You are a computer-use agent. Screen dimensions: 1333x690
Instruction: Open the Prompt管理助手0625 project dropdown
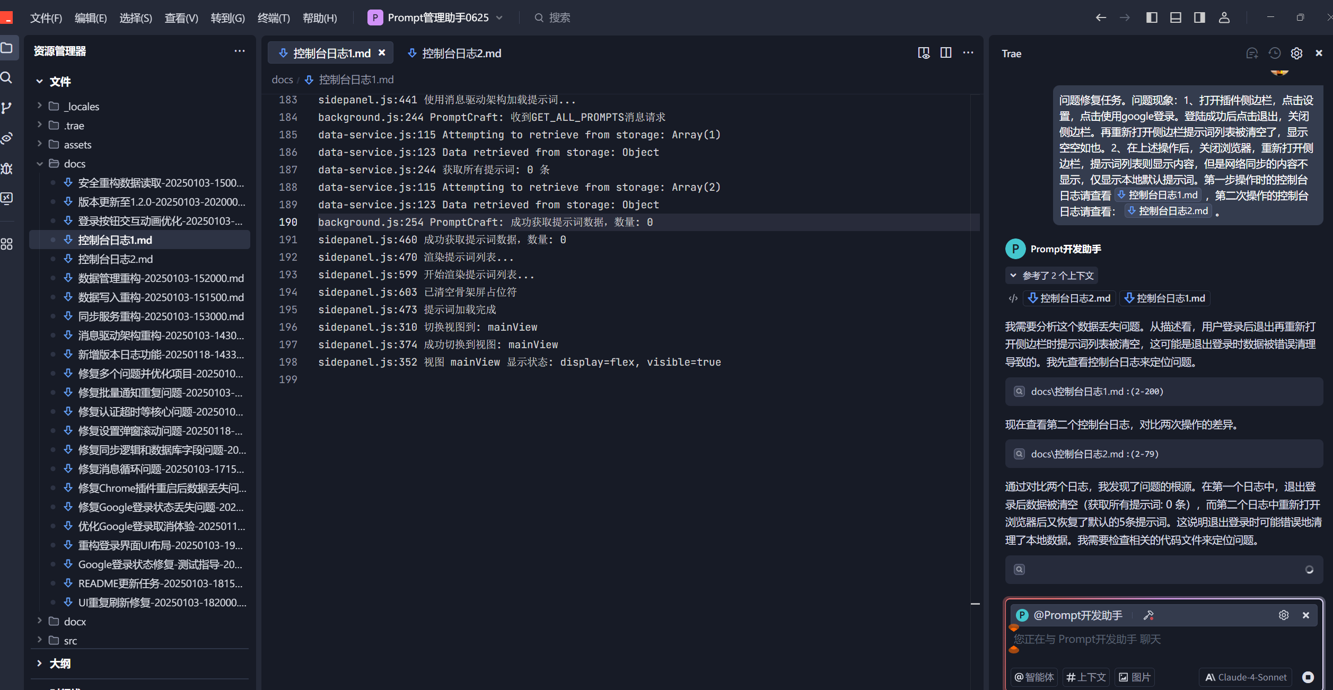point(435,17)
